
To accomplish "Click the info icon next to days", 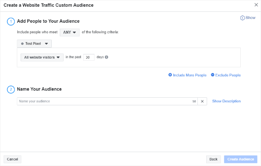I will pyautogui.click(x=107, y=57).
